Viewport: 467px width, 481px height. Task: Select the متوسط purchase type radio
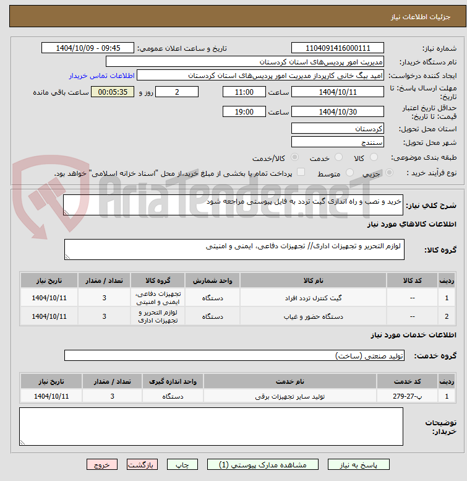tap(349, 173)
